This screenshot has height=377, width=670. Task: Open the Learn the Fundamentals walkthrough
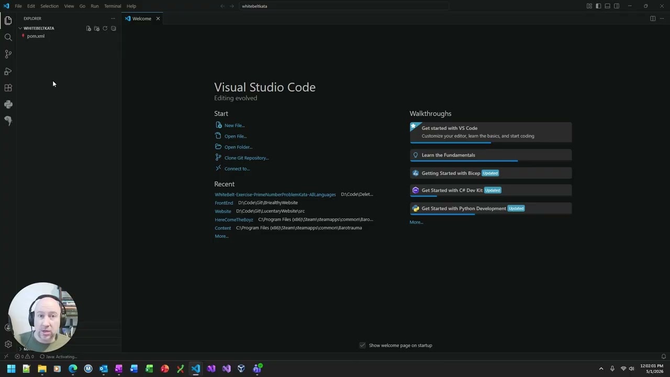490,155
